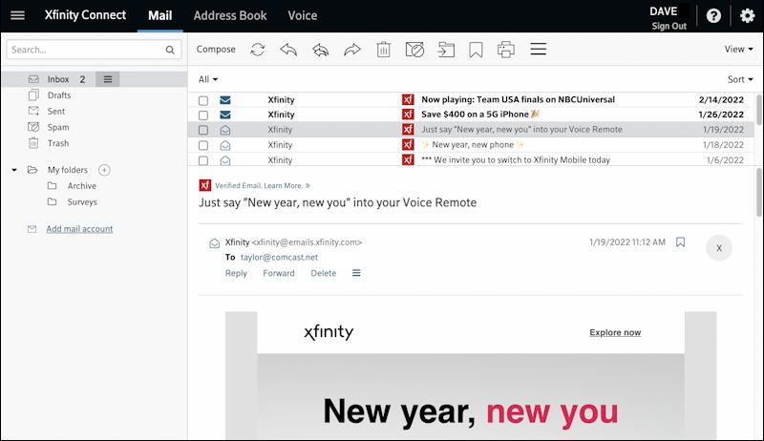Open the We invite you to switch email
Viewport: 764px width, 441px height.
471,160
